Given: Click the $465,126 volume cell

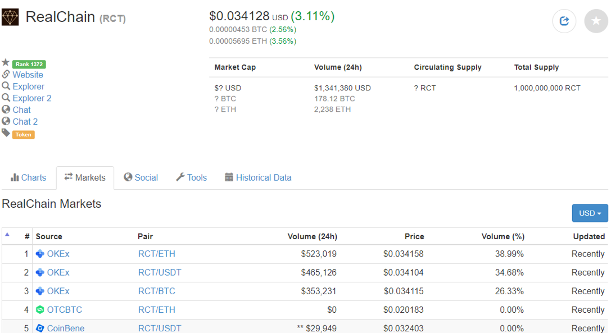Looking at the screenshot, I should tap(319, 272).
